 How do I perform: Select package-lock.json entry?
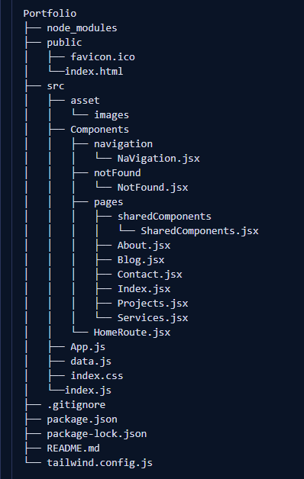coord(97,434)
